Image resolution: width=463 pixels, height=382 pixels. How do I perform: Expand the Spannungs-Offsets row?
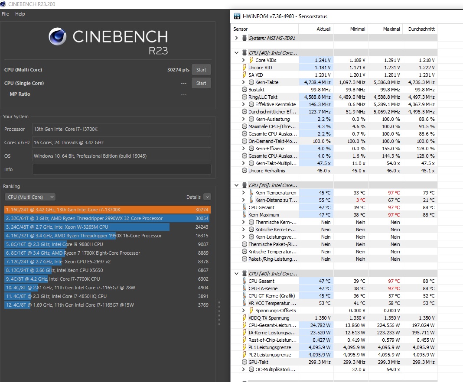tap(244, 311)
